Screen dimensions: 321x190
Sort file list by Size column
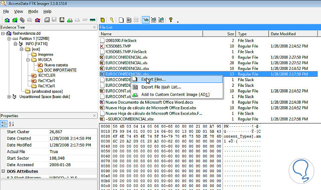(219, 34)
